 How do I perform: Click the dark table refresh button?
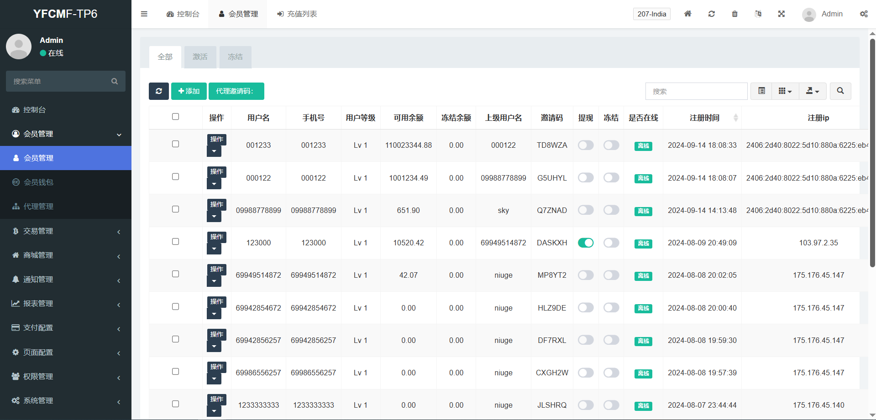(x=158, y=91)
